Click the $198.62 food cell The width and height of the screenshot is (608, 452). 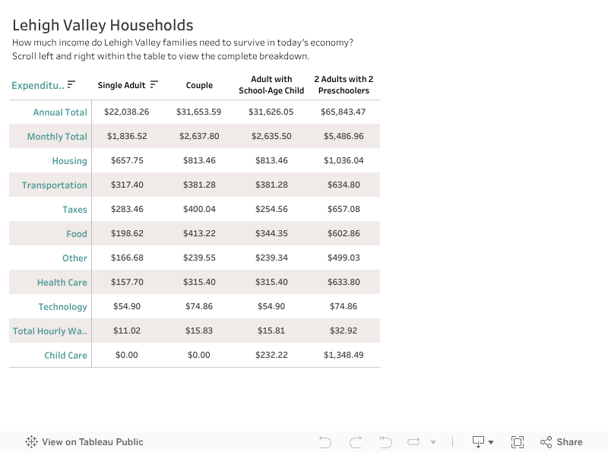coord(127,233)
